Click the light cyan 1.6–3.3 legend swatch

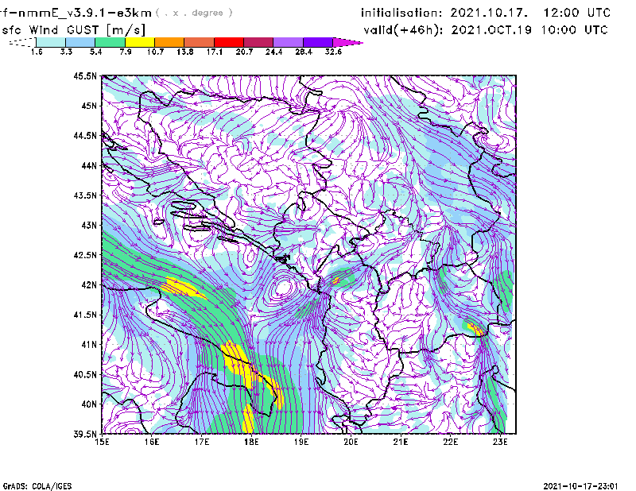pyautogui.click(x=51, y=42)
